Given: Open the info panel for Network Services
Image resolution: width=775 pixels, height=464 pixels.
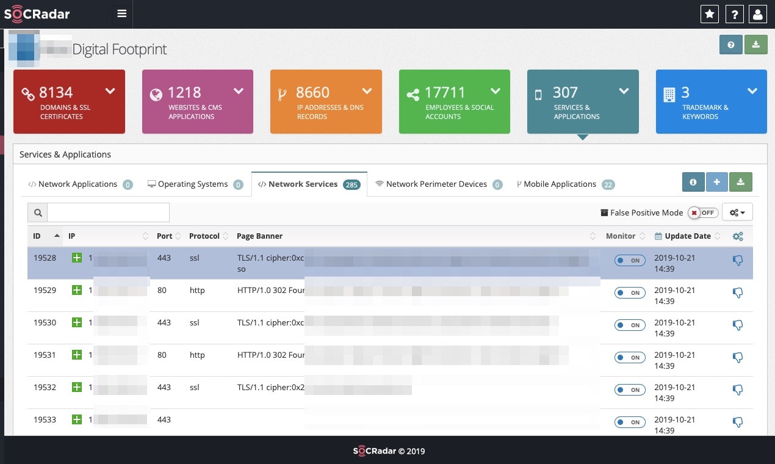Looking at the screenshot, I should click(x=693, y=181).
